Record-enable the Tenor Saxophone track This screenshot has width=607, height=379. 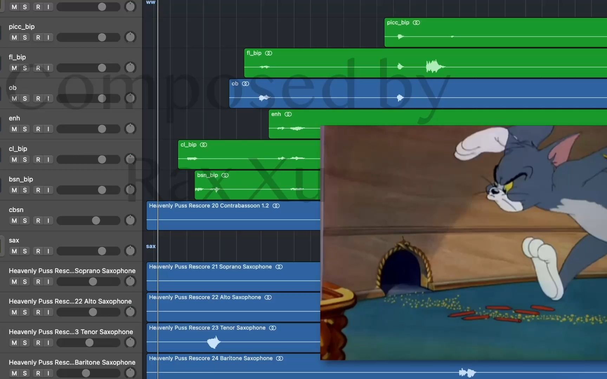(x=38, y=343)
